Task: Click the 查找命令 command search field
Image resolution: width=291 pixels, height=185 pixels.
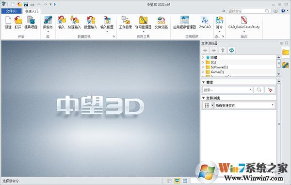Action: tap(249, 11)
